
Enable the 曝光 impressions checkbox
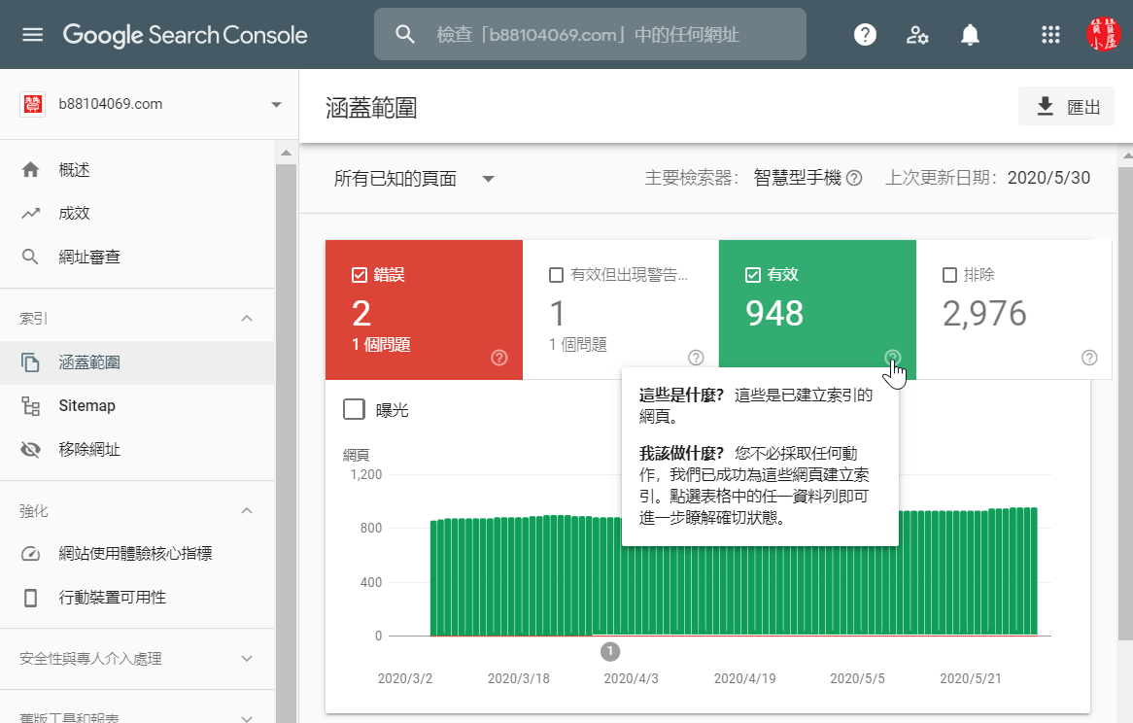[354, 409]
